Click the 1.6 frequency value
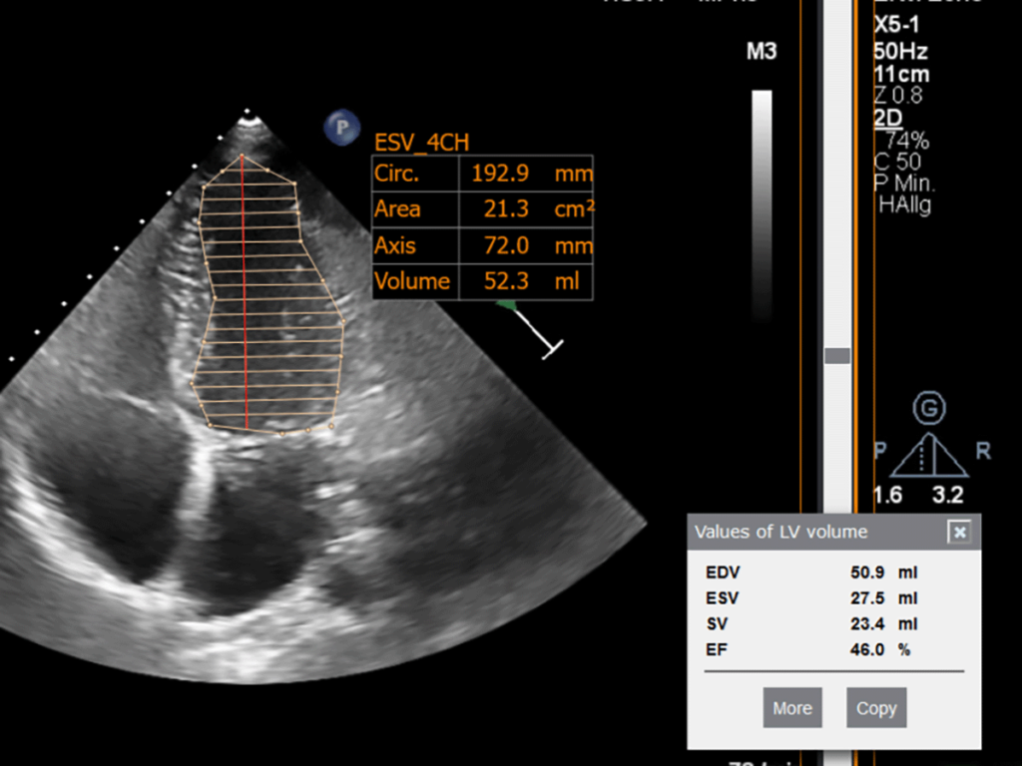 [887, 495]
